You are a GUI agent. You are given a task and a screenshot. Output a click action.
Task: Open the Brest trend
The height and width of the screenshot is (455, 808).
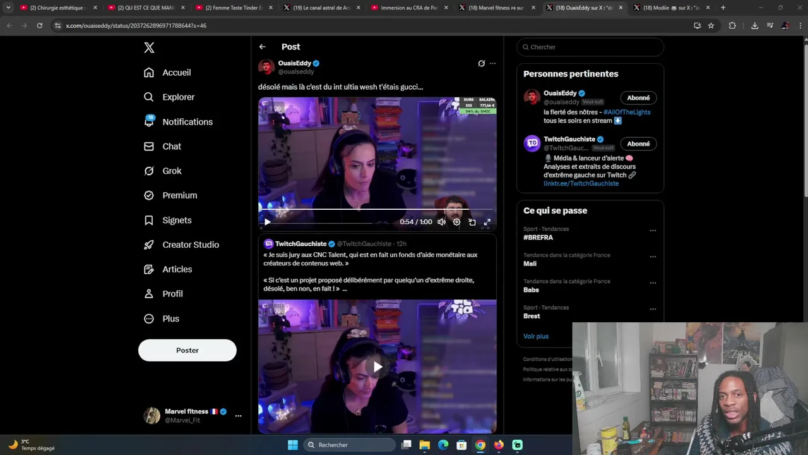pyautogui.click(x=532, y=316)
